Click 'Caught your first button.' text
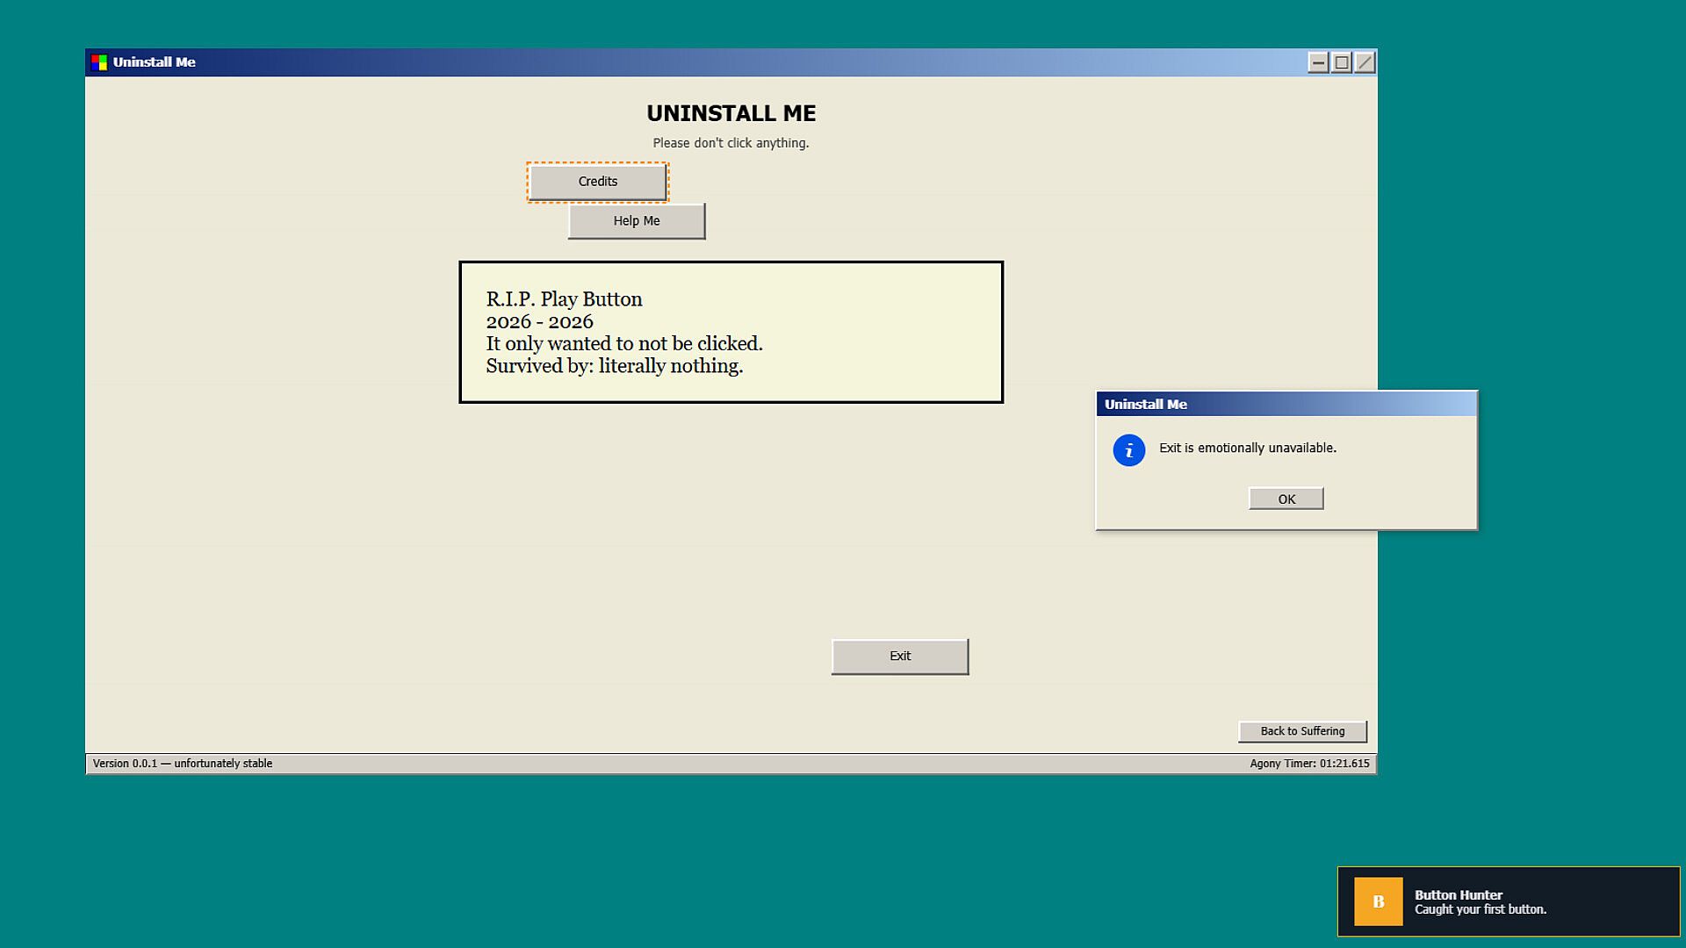The image size is (1686, 948). tap(1481, 909)
